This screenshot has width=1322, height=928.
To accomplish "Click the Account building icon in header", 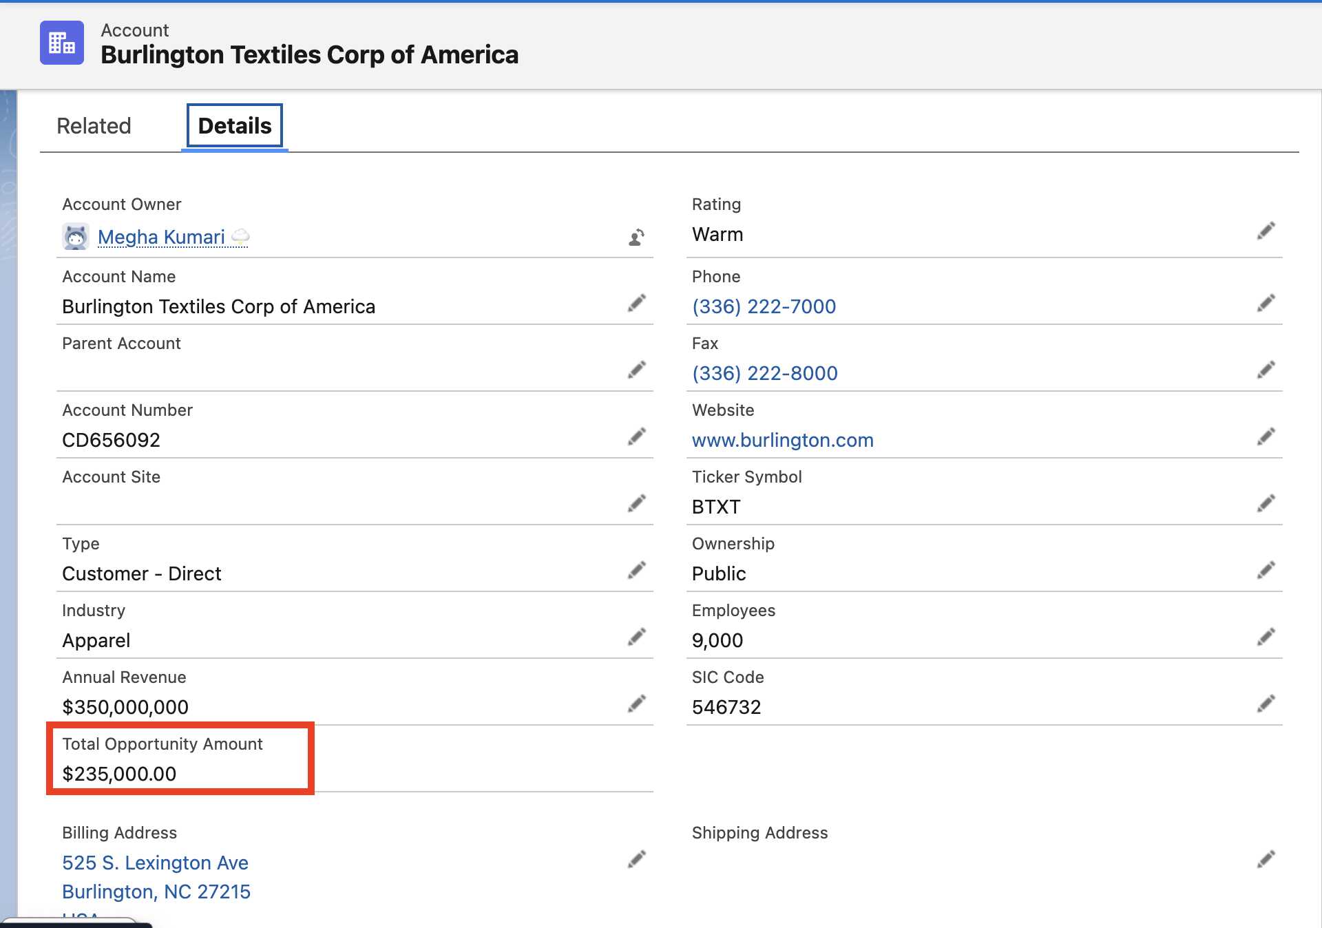I will 62,43.
